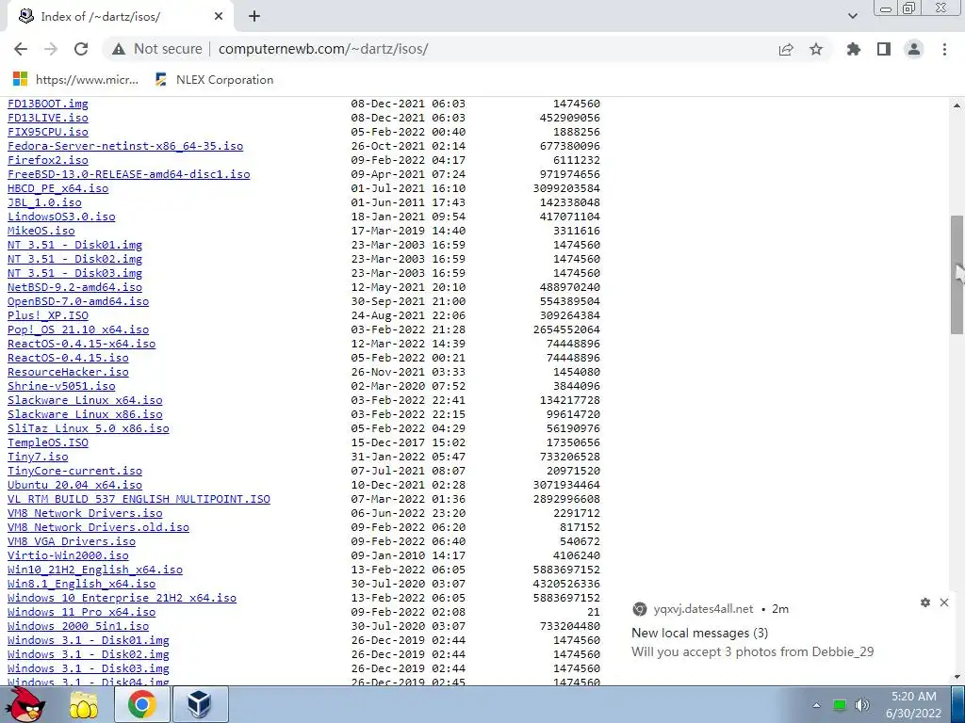
Task: Open the NLEX Corporation bookmark
Action: pos(214,79)
